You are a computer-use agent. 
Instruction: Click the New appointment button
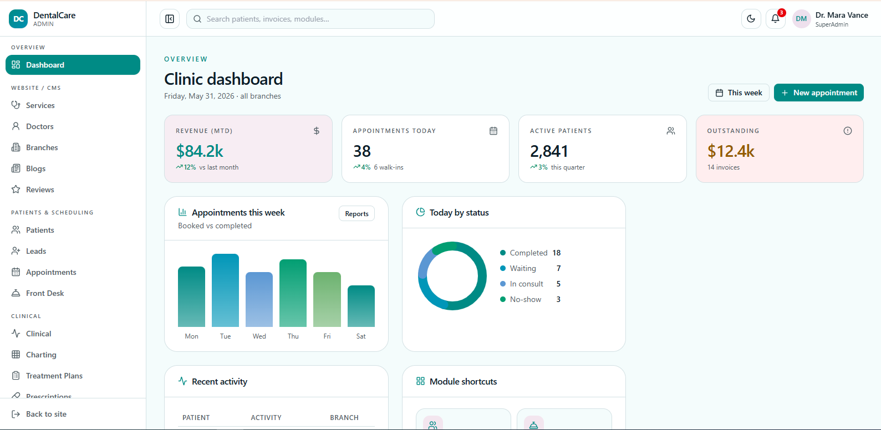(x=819, y=93)
